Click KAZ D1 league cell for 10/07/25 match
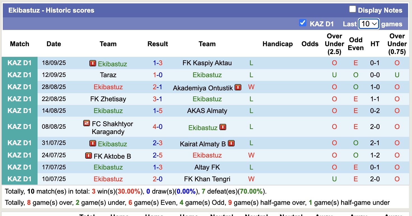412x216 pixels. click(x=20, y=179)
